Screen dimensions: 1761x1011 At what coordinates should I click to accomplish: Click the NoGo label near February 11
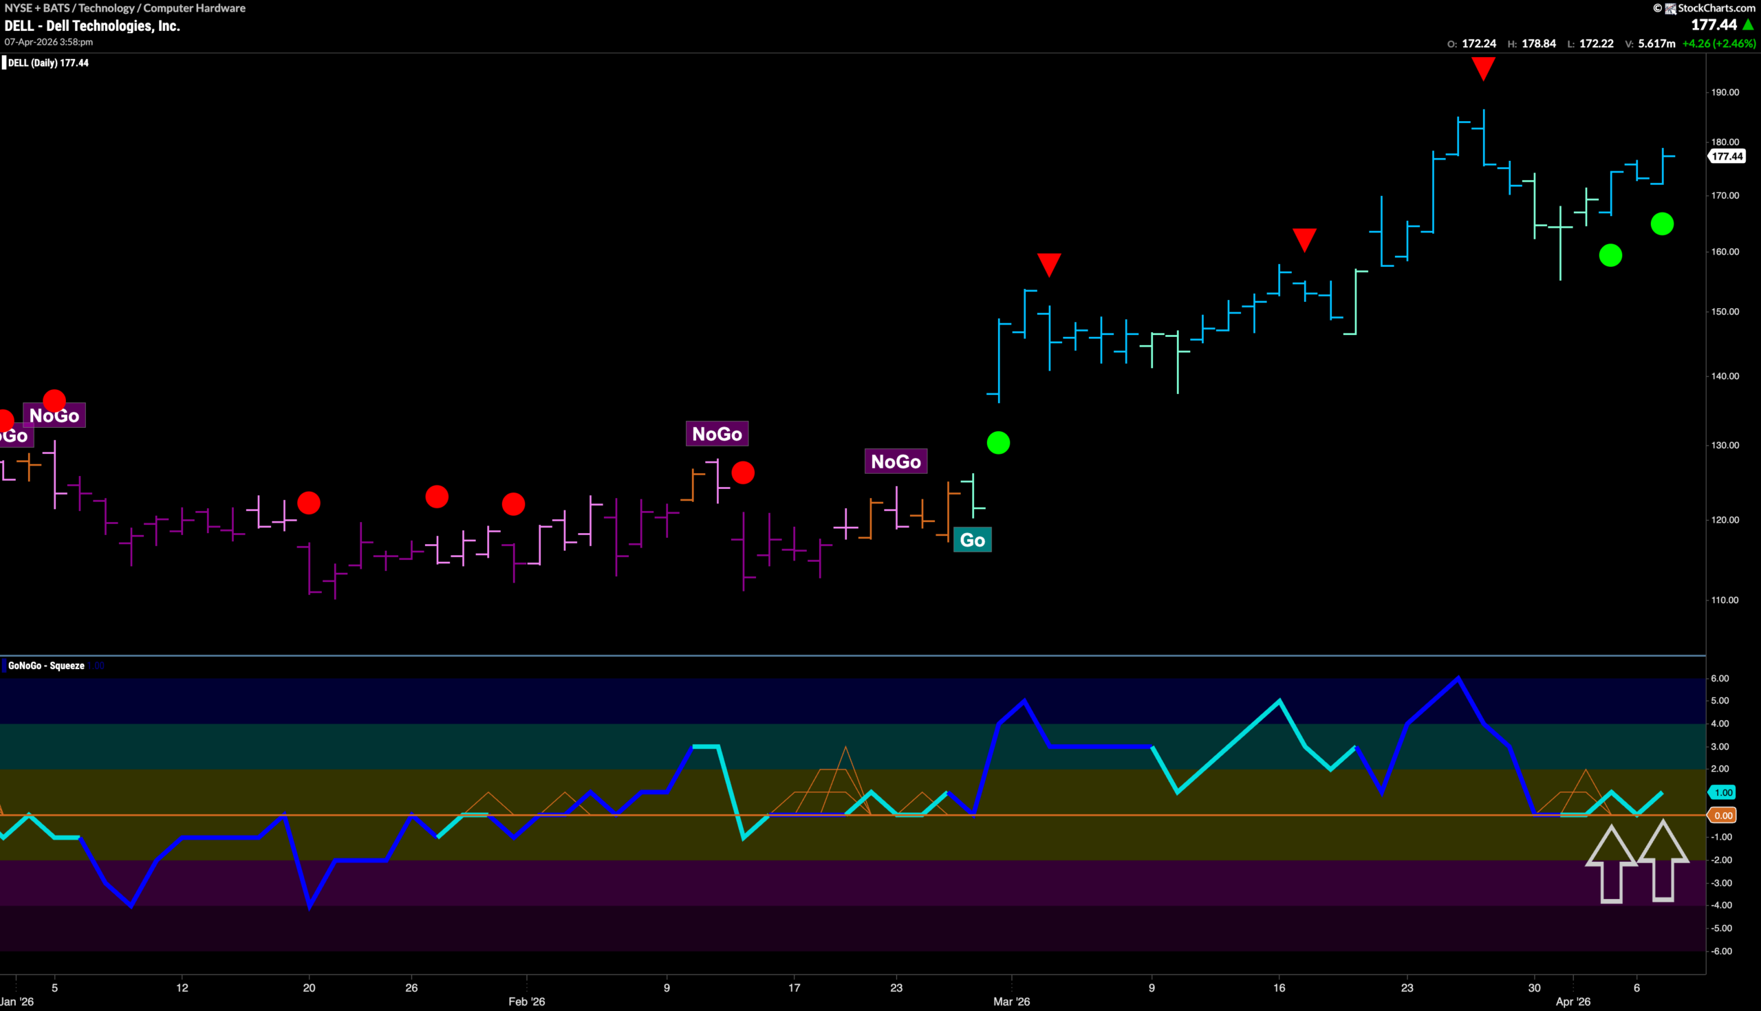(717, 433)
